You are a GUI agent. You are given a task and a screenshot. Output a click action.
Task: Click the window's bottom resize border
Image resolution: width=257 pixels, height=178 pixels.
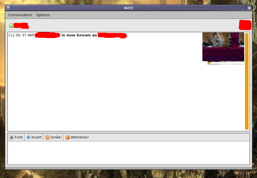[x=128, y=168]
